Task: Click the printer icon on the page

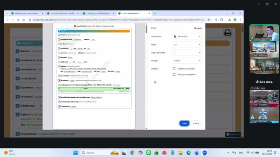Action: point(227,33)
